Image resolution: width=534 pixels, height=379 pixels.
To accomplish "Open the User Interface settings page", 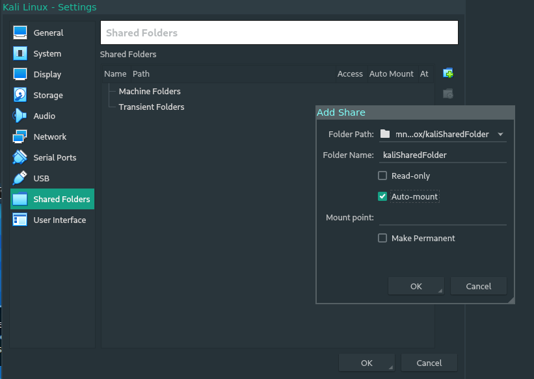I will (59, 220).
